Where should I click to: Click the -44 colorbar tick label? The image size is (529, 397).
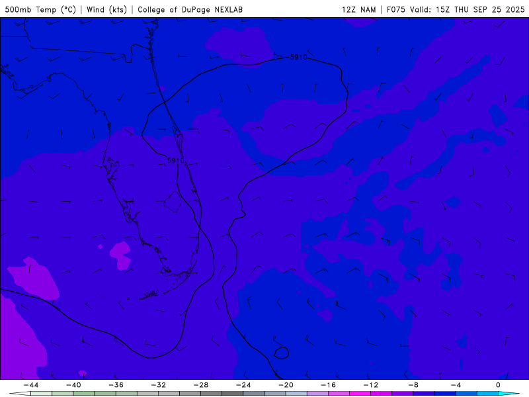pyautogui.click(x=31, y=385)
